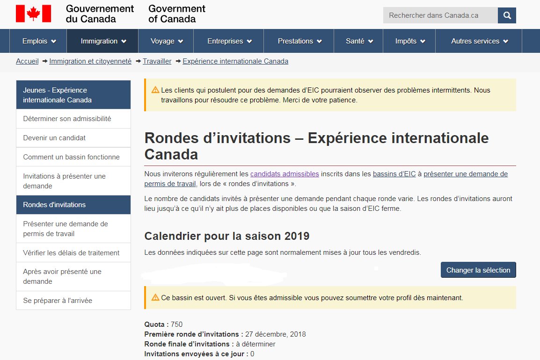Follow the 'bassins d'EIC' link

[x=394, y=174]
